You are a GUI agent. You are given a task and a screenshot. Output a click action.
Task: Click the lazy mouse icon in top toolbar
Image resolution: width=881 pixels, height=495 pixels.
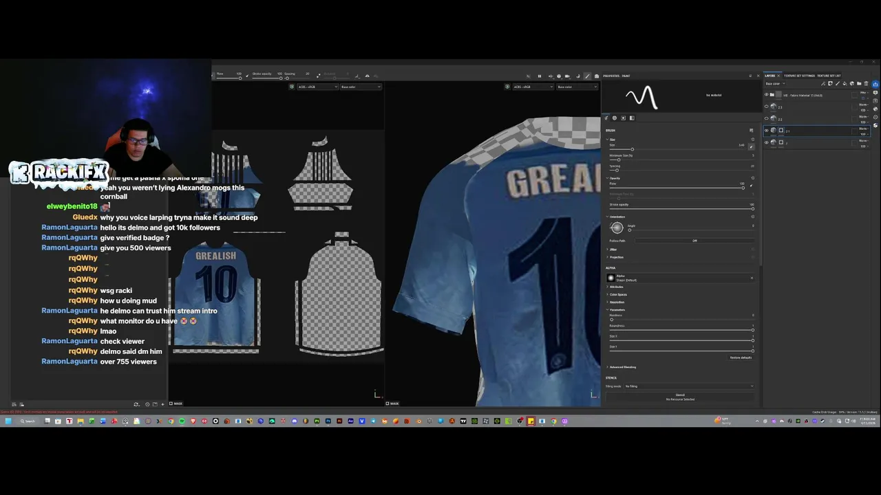point(319,76)
